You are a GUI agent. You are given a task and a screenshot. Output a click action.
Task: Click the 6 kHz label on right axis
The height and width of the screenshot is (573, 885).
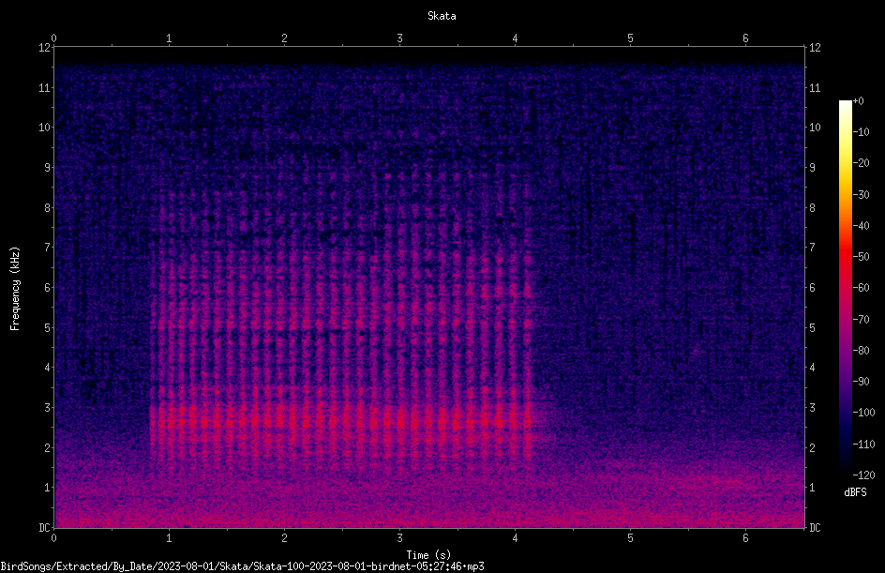(812, 287)
